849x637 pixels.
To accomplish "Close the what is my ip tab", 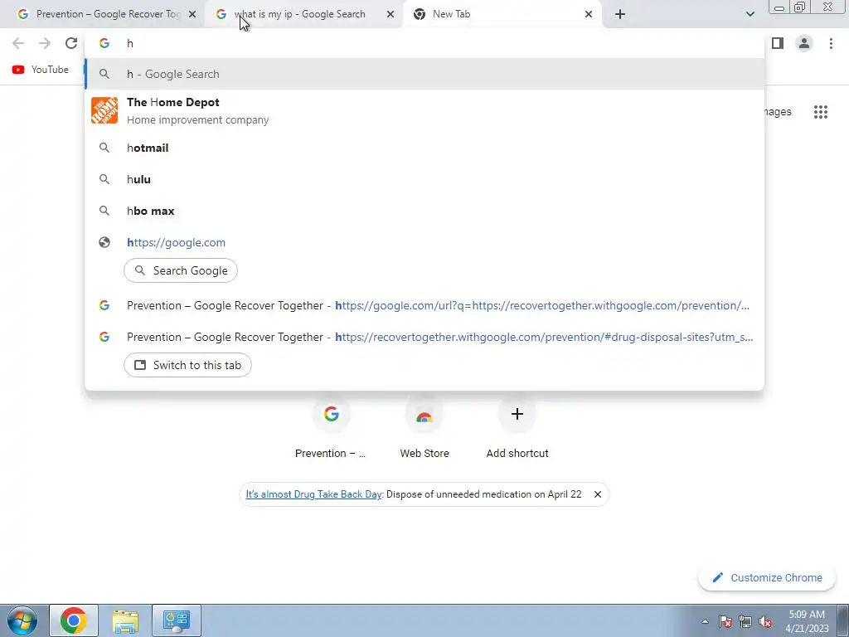I will pos(391,14).
